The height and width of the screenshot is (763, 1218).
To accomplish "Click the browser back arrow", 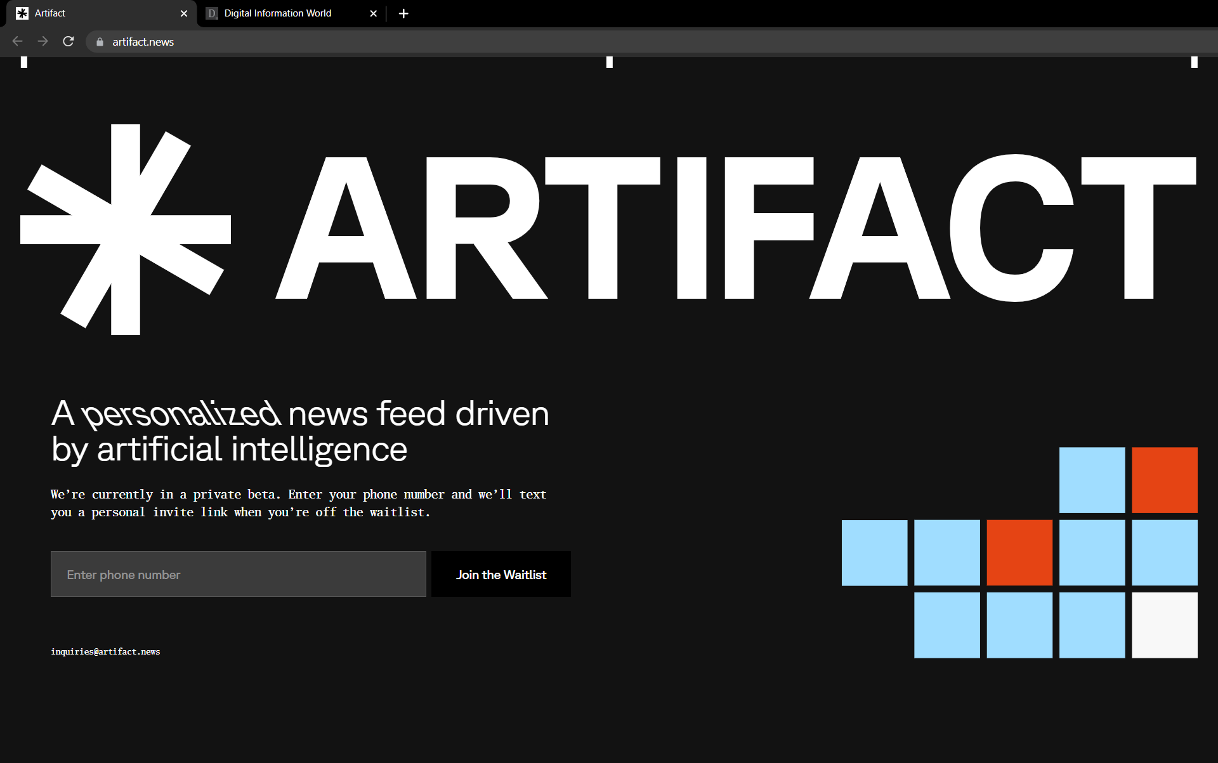I will coord(17,41).
